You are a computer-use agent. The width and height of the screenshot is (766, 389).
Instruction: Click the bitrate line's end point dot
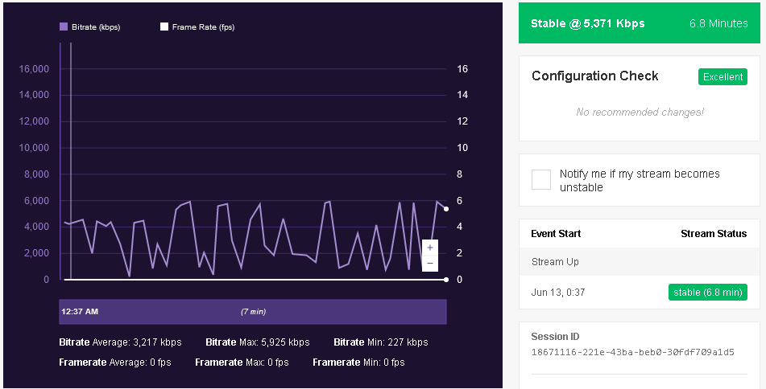(x=446, y=209)
